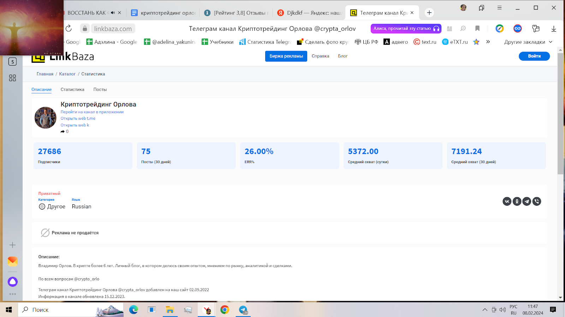Image resolution: width=565 pixels, height=317 pixels.
Task: Go to Главная breadcrumb
Action: point(45,74)
